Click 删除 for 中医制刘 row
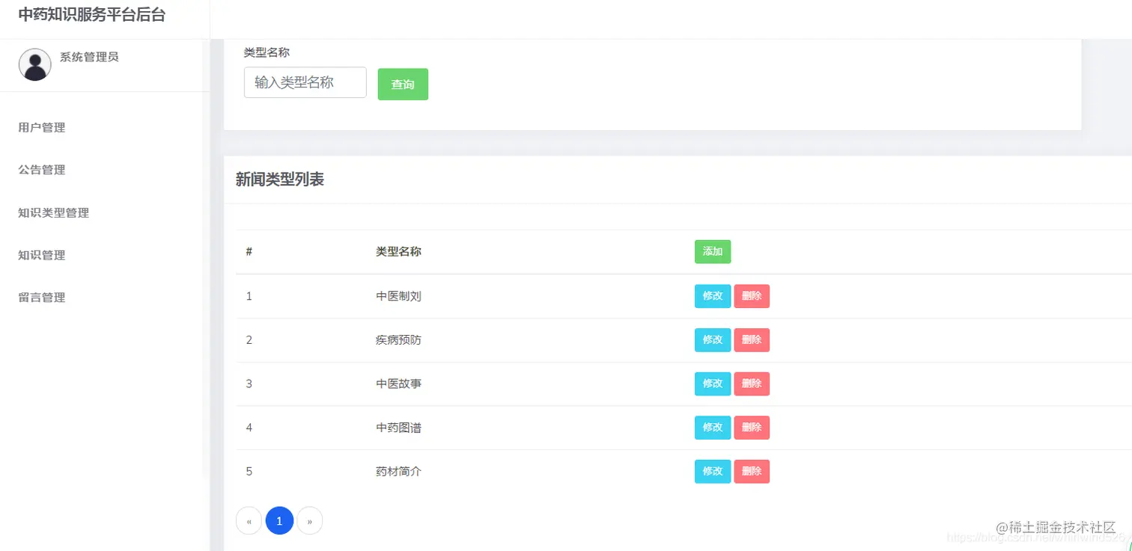This screenshot has width=1132, height=551. (x=752, y=296)
